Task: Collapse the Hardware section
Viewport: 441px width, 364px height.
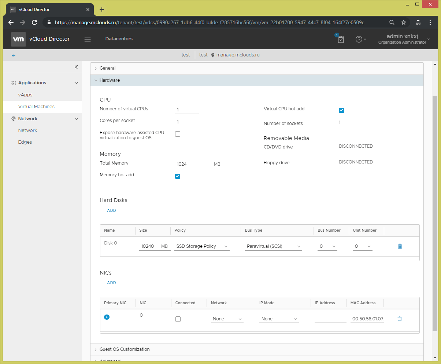Action: [x=257, y=80]
